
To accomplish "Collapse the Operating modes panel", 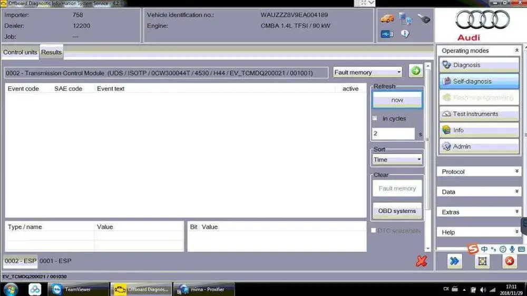I will (x=516, y=51).
